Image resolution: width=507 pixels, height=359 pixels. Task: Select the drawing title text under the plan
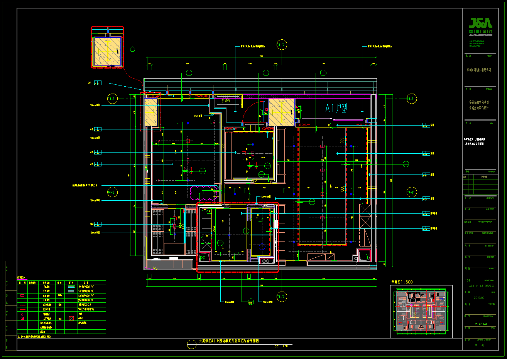[x=228, y=341]
